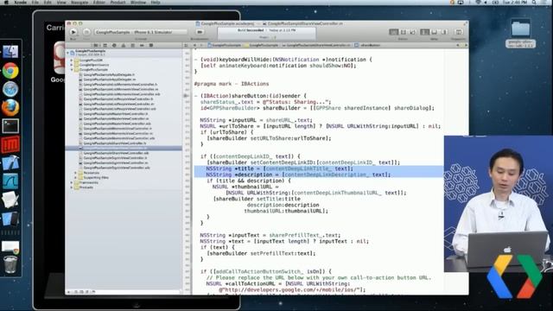Screen dimensions: 553x311
Task: Open GooglePlusSampleSignInViewController.m file
Action: [115, 163]
